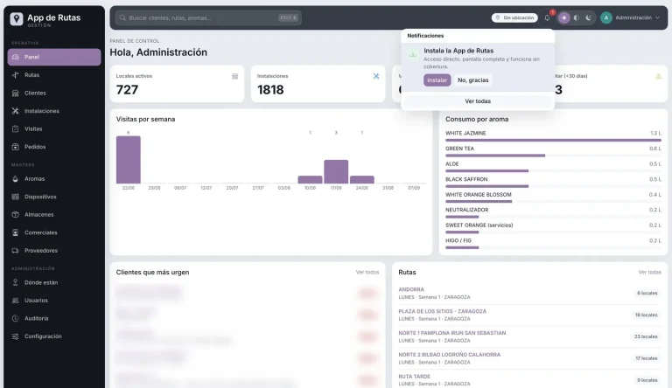Click the GREEN TEA consumption bar
The image size is (672, 388).
495,156
